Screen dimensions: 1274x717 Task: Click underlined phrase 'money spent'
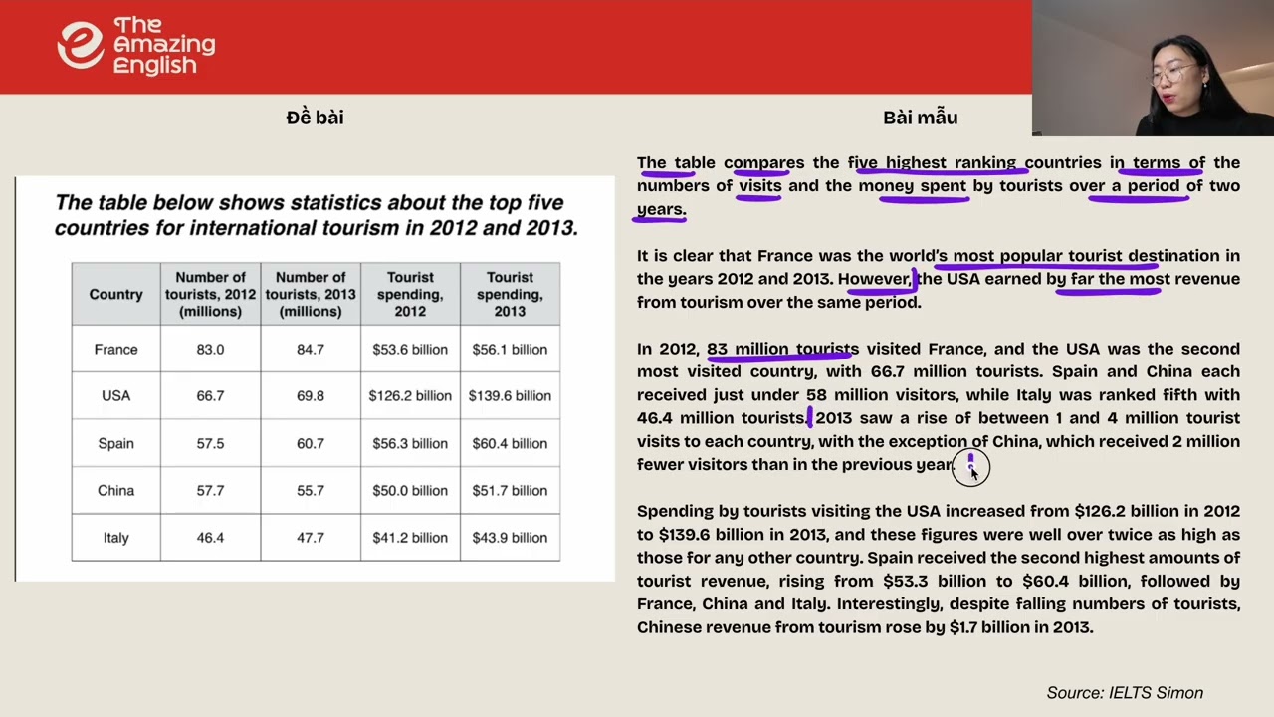pos(913,186)
